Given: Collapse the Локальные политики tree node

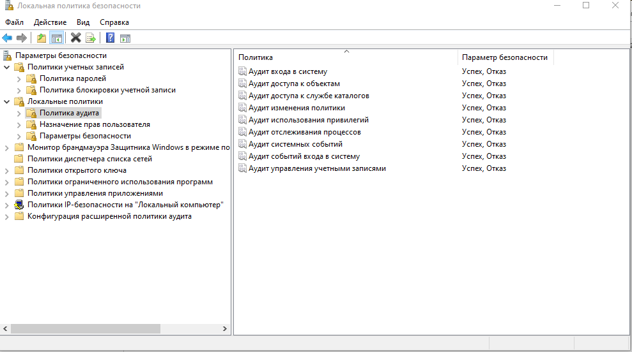Looking at the screenshot, I should point(7,101).
